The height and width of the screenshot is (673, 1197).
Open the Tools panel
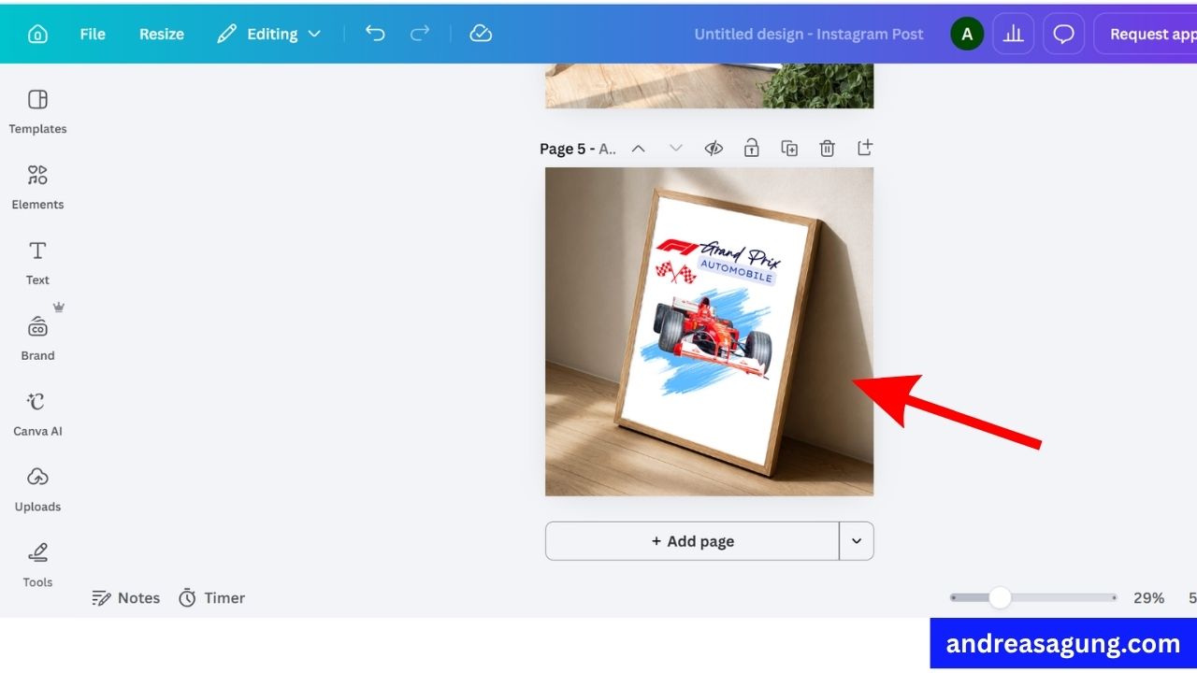pyautogui.click(x=37, y=566)
